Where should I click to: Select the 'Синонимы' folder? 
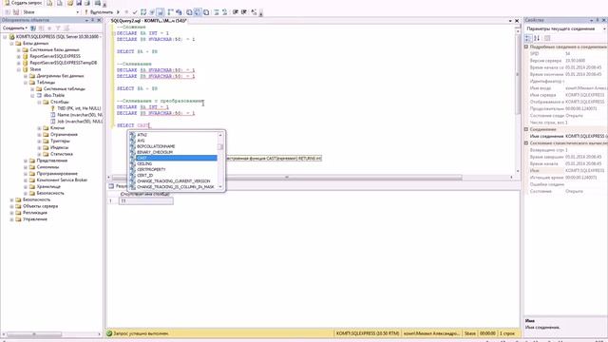[x=47, y=167]
